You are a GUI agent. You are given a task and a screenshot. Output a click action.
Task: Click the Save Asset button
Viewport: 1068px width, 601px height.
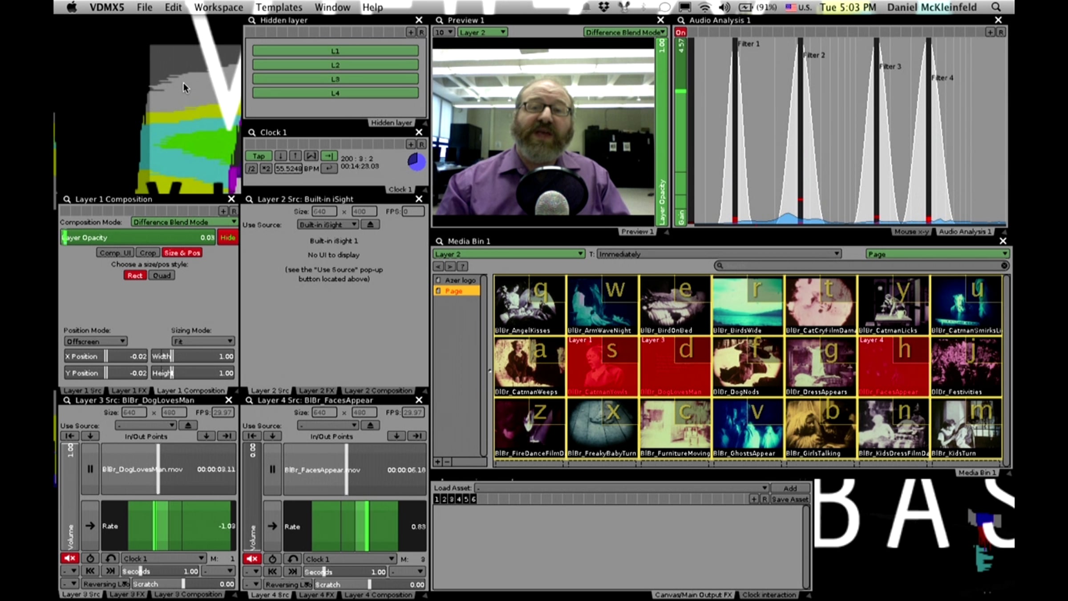click(790, 499)
